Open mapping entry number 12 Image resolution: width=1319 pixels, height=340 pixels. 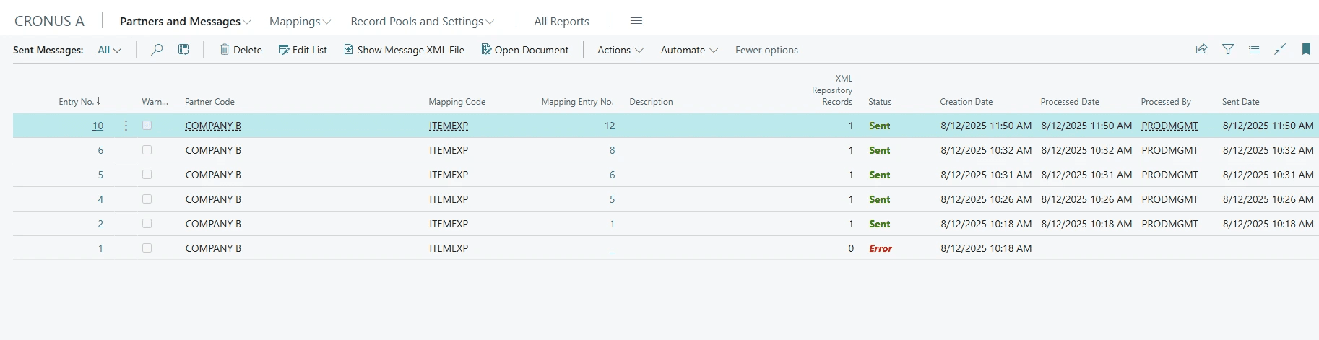610,126
